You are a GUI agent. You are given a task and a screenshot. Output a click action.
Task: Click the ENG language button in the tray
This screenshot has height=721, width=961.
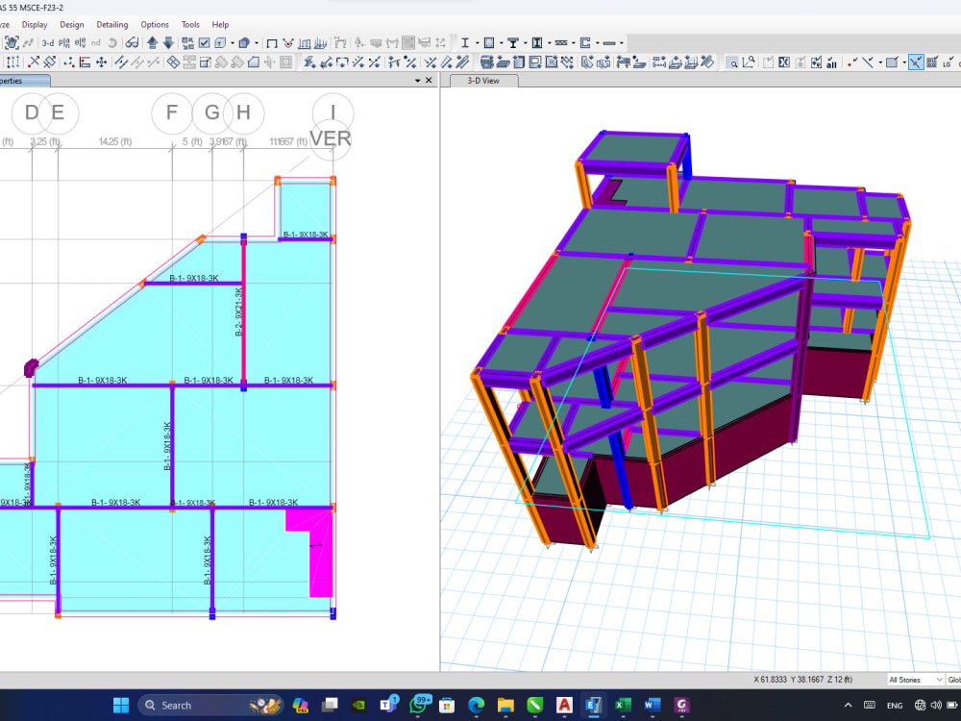pos(896,705)
